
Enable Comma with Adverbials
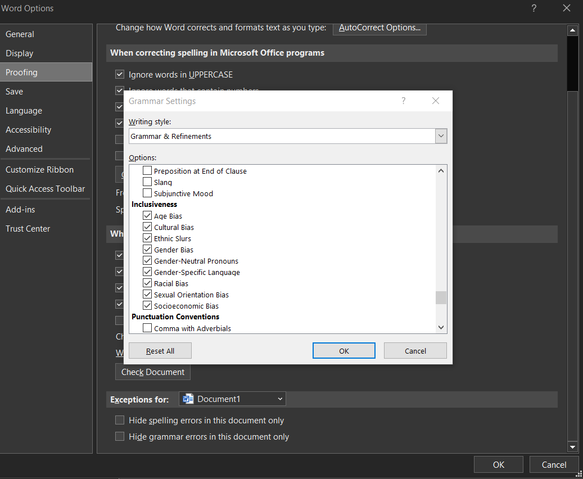point(147,328)
